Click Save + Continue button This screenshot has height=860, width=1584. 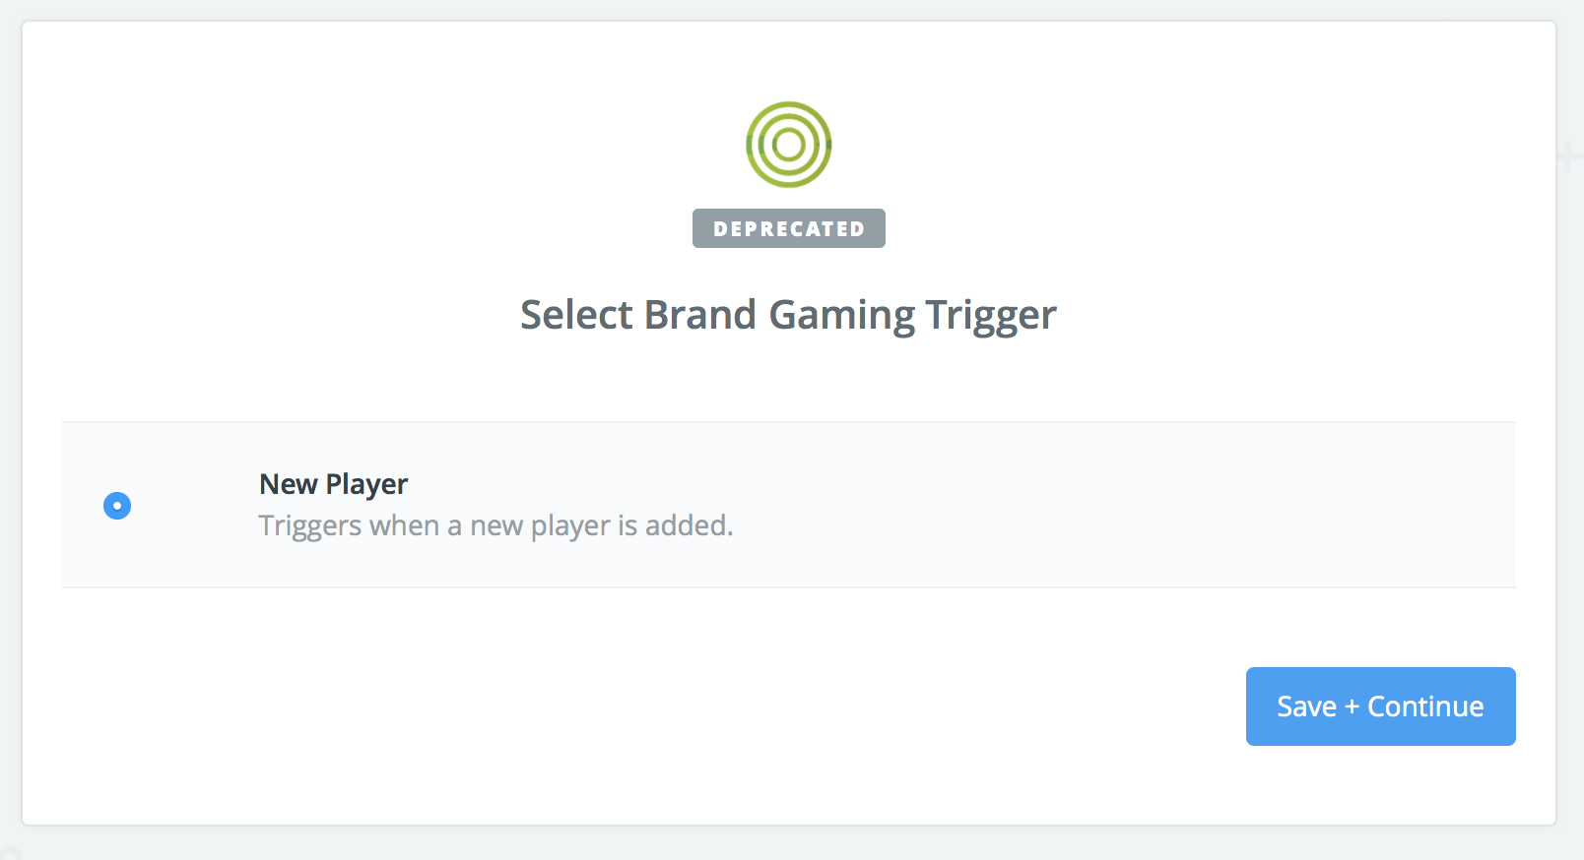(x=1380, y=706)
